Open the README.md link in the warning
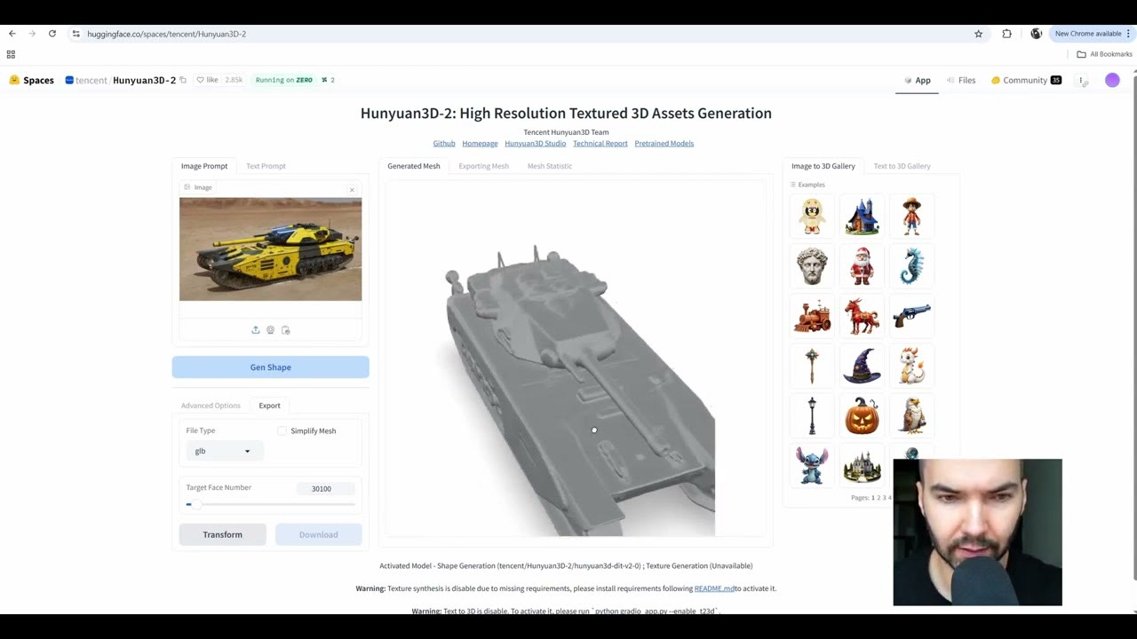Screen dimensions: 1137x639 point(714,588)
